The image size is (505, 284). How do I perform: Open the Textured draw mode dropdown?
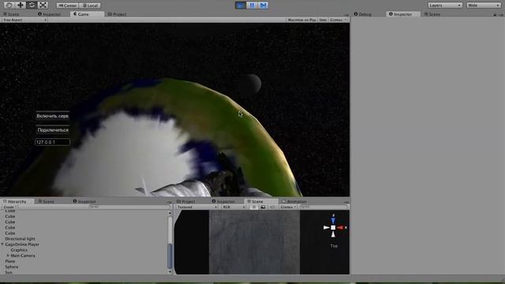[197, 207]
